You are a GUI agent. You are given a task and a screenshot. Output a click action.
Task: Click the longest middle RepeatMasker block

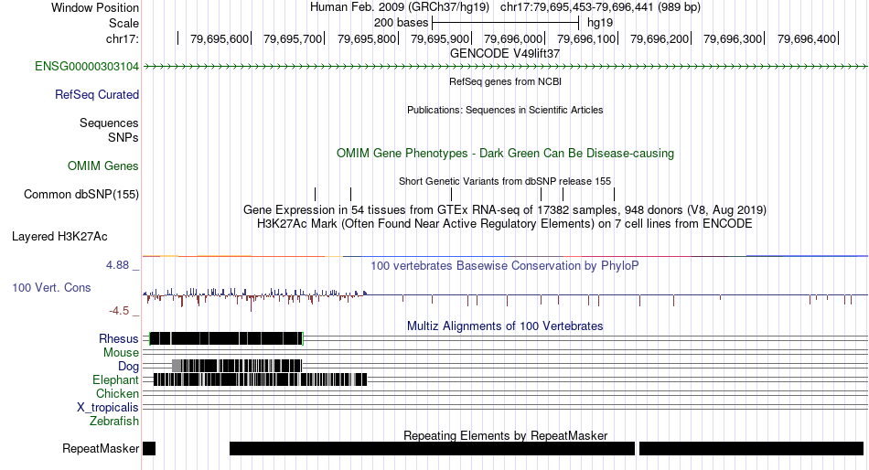tap(432, 448)
